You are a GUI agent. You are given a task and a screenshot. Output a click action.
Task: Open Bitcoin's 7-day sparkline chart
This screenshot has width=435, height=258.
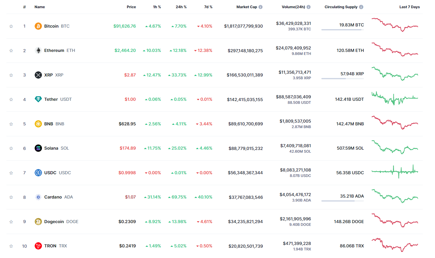pos(395,25)
